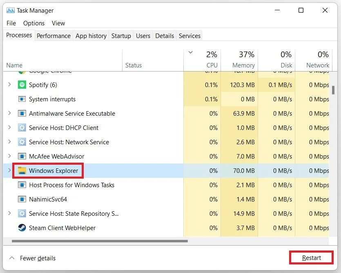Sort by the Name column header
Image resolution: width=341 pixels, height=273 pixels.
(62, 60)
